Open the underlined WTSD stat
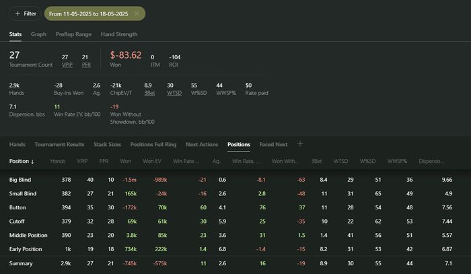 pyautogui.click(x=174, y=92)
